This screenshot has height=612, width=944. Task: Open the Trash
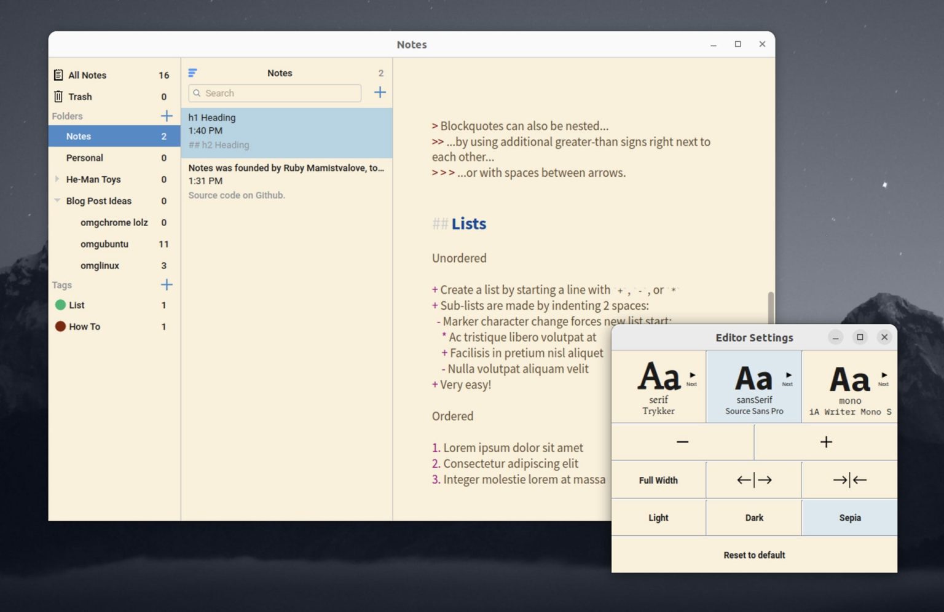pos(80,96)
